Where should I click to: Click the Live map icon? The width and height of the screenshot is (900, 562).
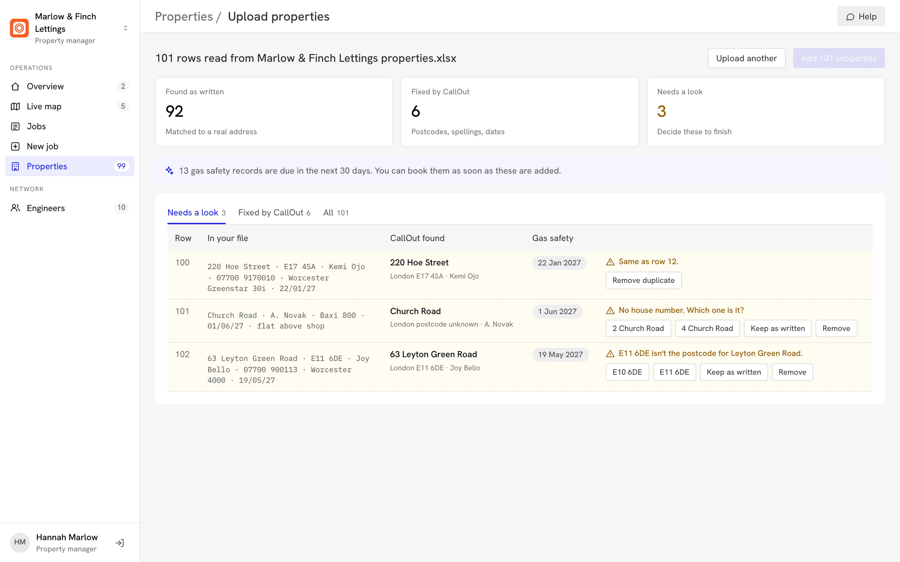click(15, 106)
